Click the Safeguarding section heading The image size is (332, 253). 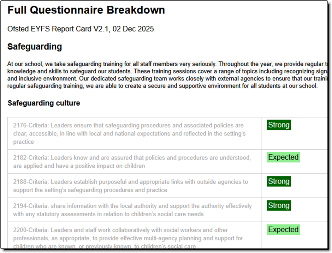(35, 47)
